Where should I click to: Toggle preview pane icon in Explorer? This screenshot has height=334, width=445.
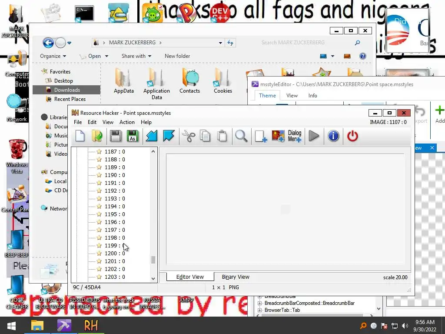347,56
